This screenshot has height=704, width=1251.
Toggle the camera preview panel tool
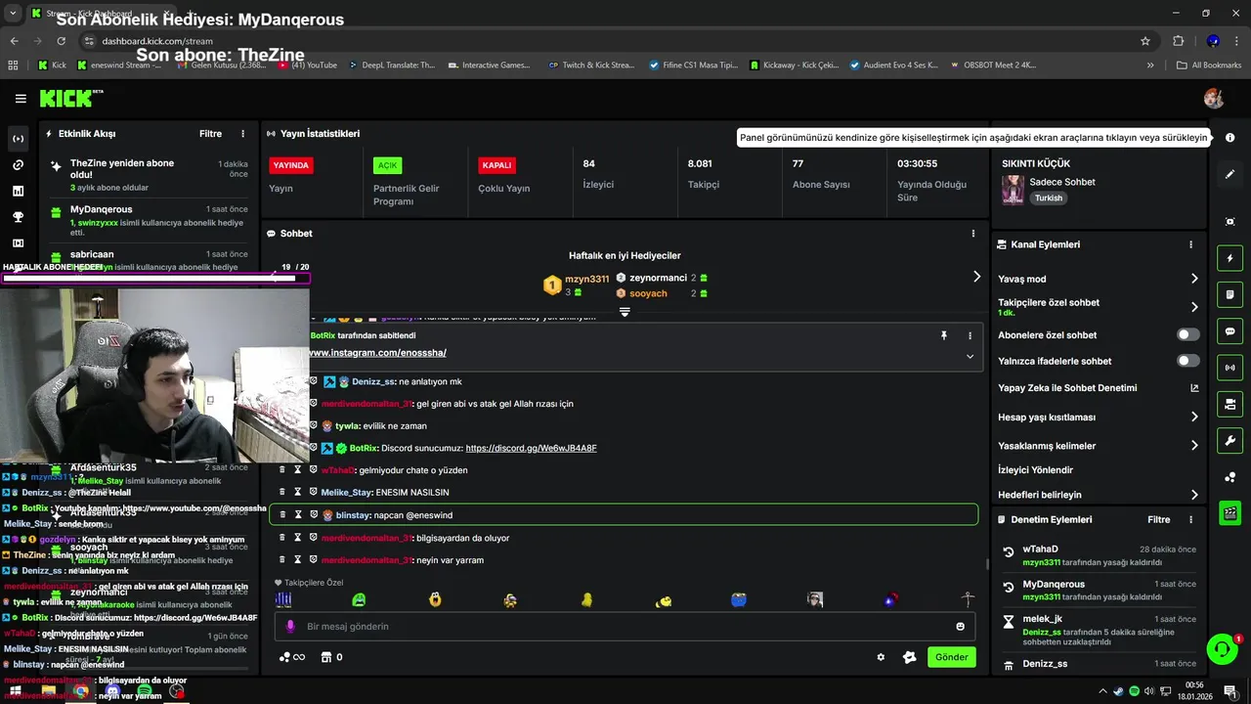pos(1229,404)
